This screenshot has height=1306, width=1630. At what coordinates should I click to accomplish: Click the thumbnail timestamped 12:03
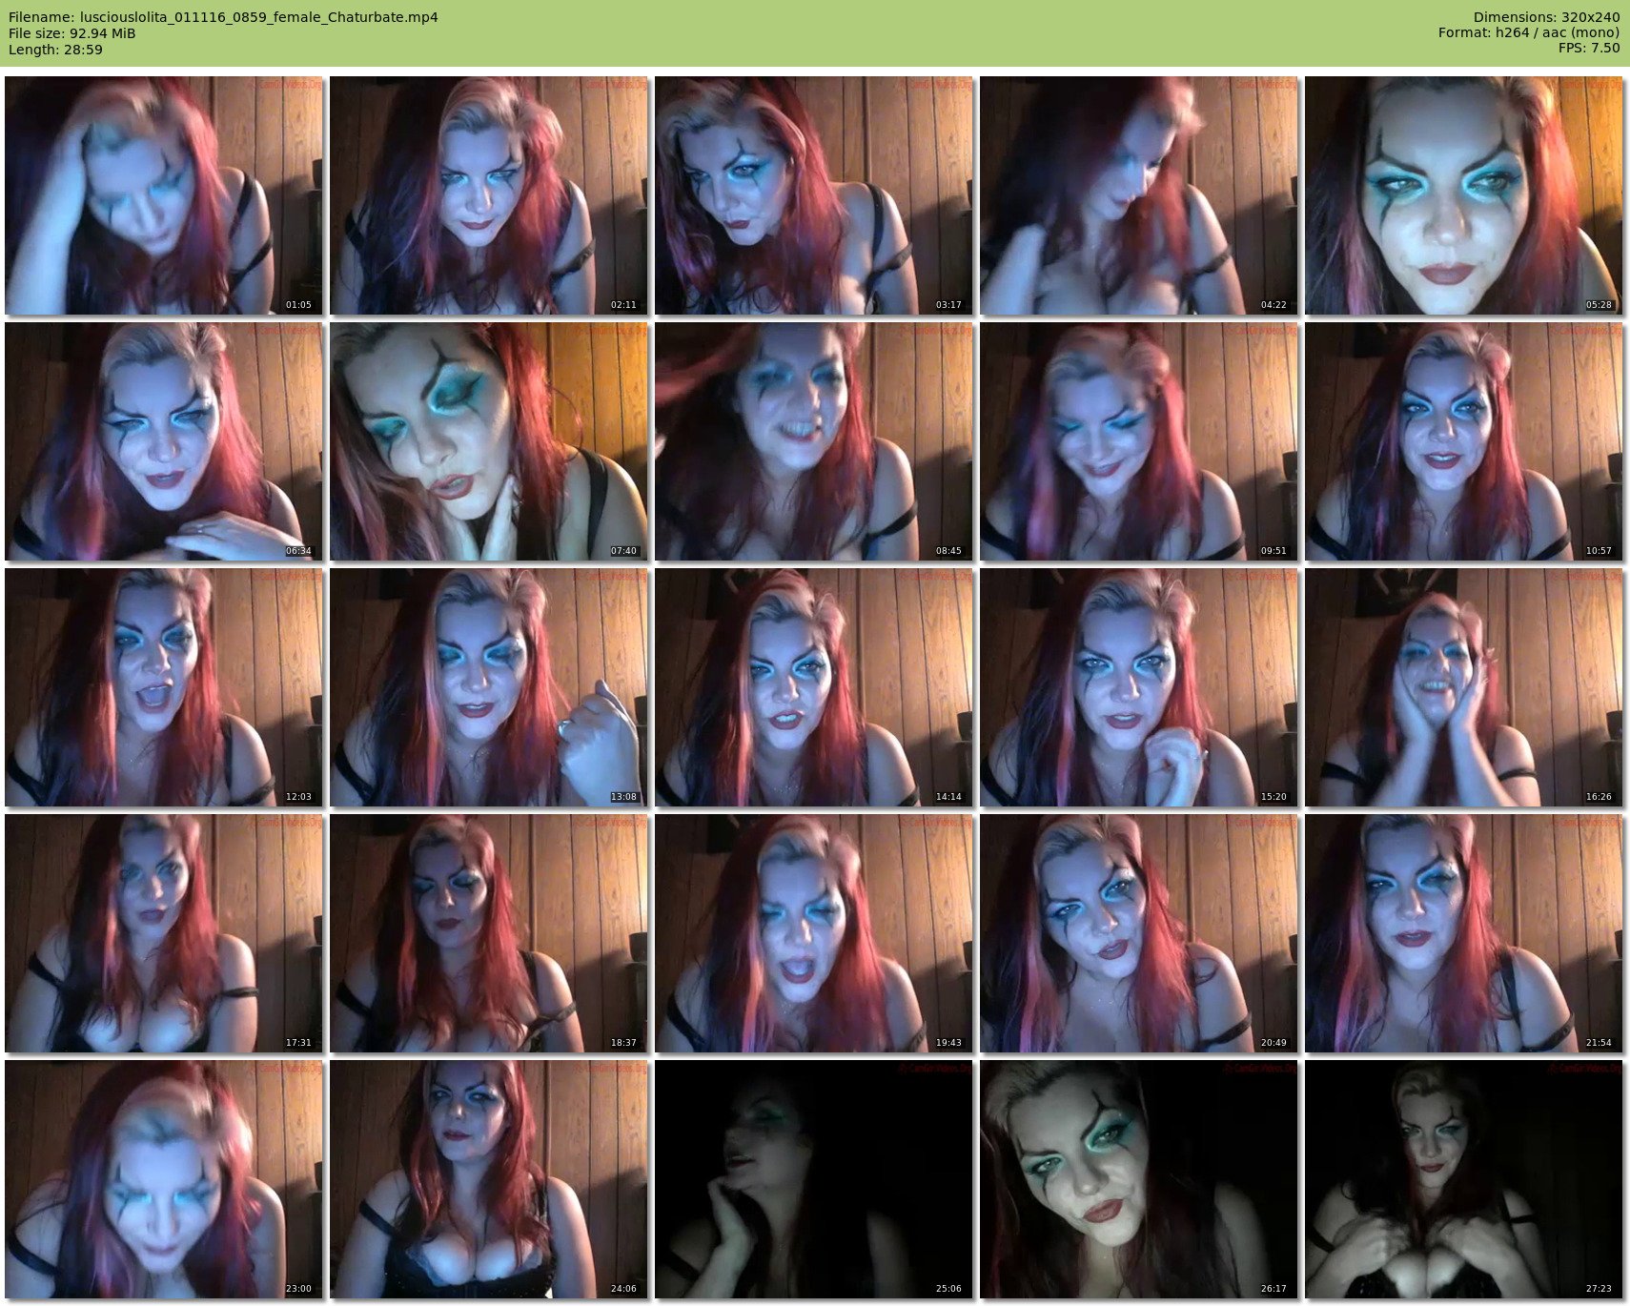tap(164, 687)
